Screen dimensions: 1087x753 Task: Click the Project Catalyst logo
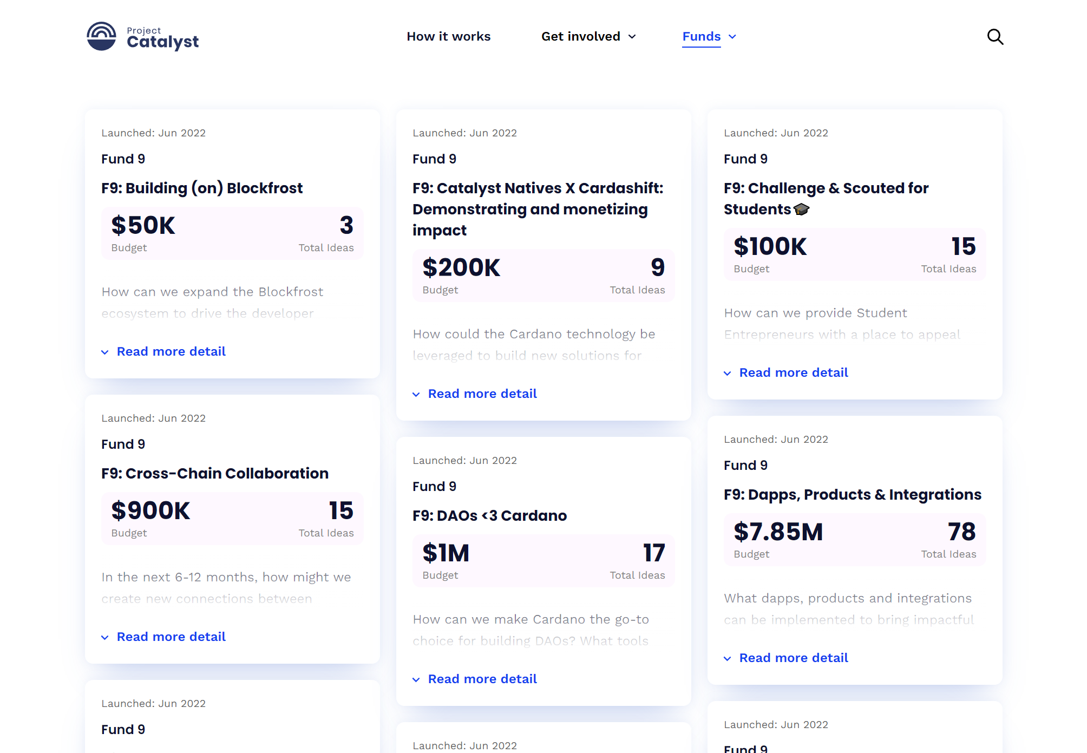143,36
